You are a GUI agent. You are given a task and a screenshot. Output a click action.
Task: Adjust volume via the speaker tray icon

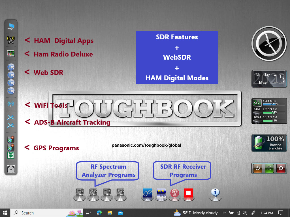244,213
